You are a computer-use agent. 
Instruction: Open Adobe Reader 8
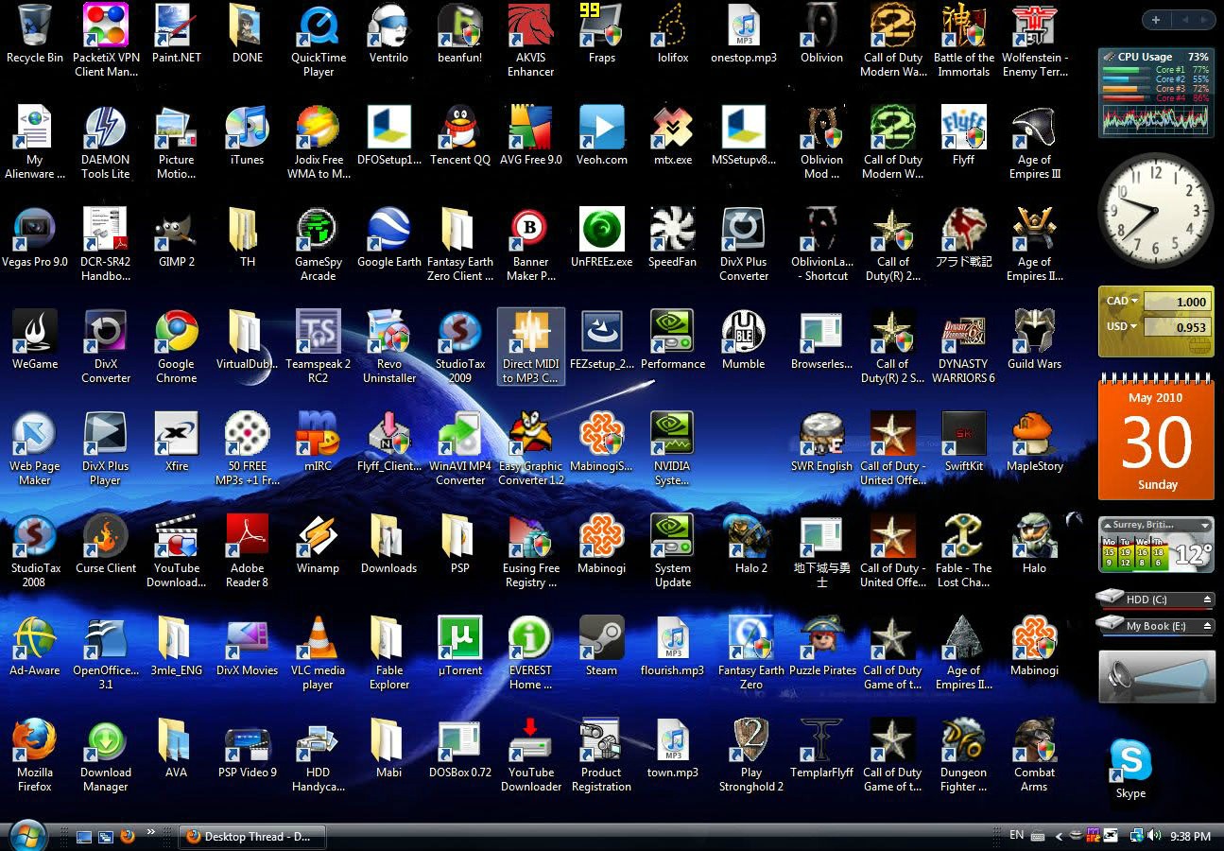248,552
